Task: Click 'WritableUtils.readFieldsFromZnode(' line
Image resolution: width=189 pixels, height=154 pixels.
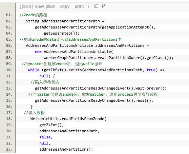Action: (68, 119)
